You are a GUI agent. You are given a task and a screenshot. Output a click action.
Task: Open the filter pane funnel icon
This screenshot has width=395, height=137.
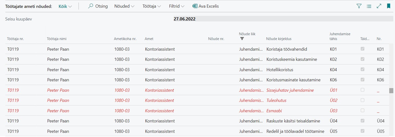359,6
